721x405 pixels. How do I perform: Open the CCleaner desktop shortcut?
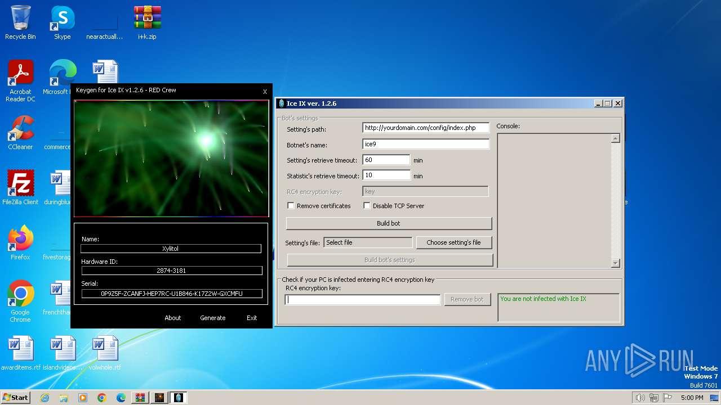20,133
